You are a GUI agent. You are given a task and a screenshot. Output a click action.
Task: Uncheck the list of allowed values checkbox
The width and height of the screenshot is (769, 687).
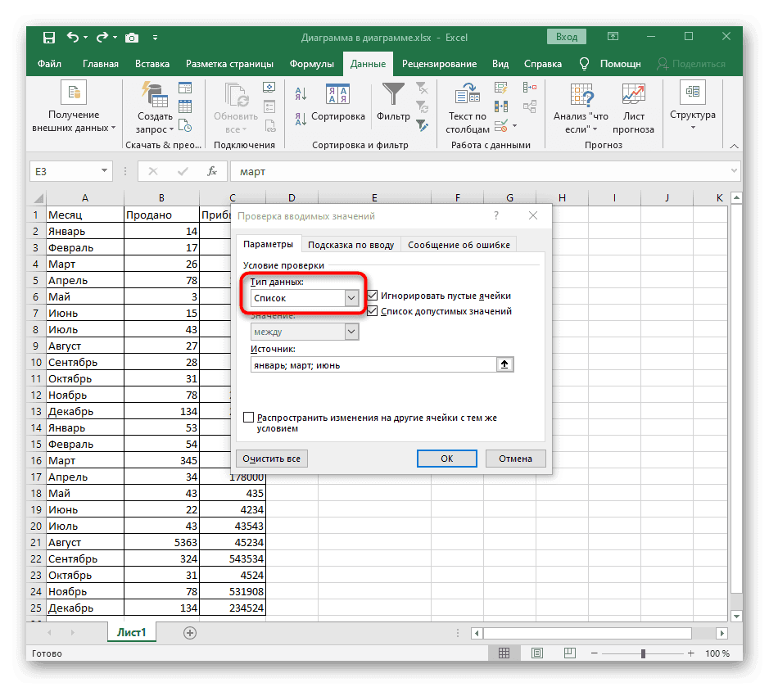click(x=373, y=311)
